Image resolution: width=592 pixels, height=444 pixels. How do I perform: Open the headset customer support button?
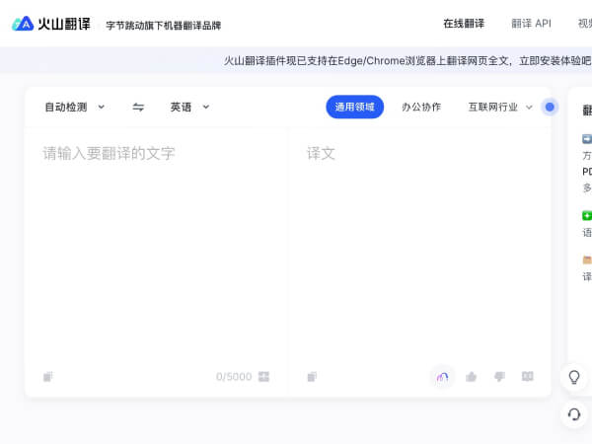(x=573, y=414)
